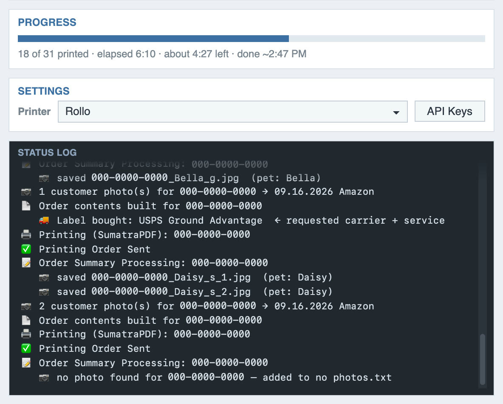Click camera icon beside saved Daisy_s_1.jpg
The height and width of the screenshot is (404, 503).
point(44,278)
